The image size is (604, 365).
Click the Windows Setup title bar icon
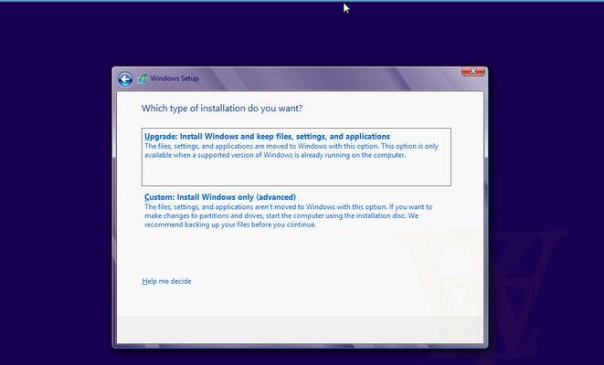143,78
